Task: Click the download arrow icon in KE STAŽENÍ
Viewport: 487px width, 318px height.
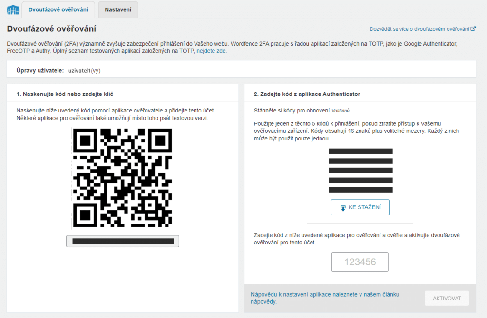Action: (343, 208)
